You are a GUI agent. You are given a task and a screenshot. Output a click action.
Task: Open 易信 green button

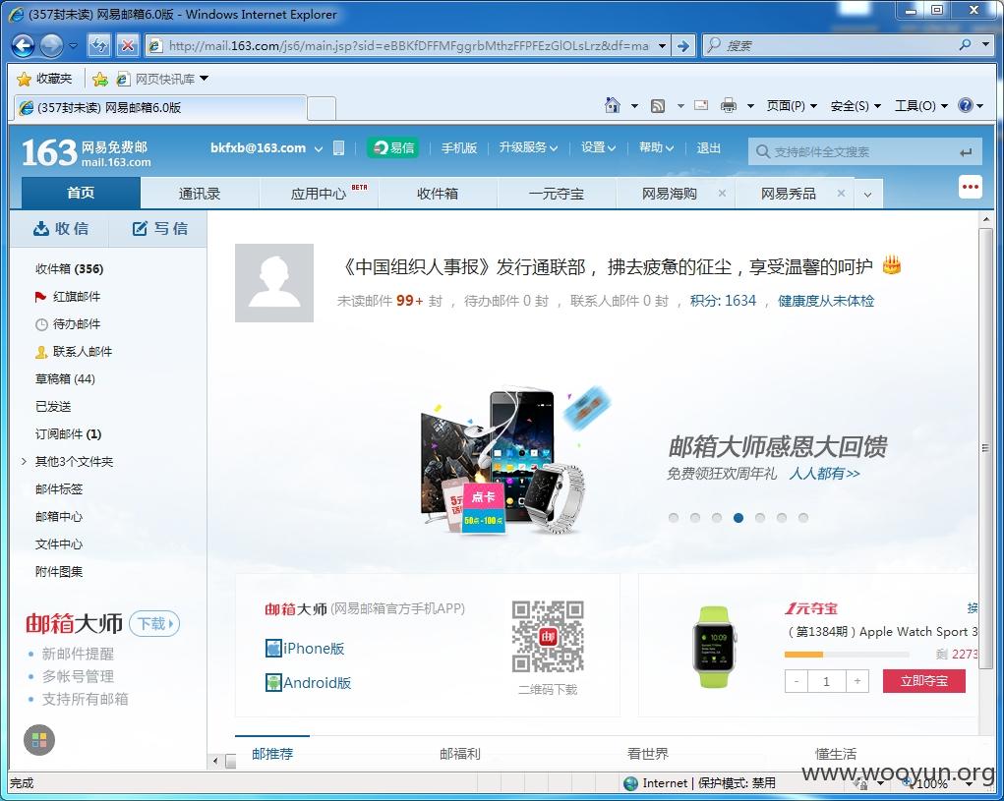click(392, 147)
